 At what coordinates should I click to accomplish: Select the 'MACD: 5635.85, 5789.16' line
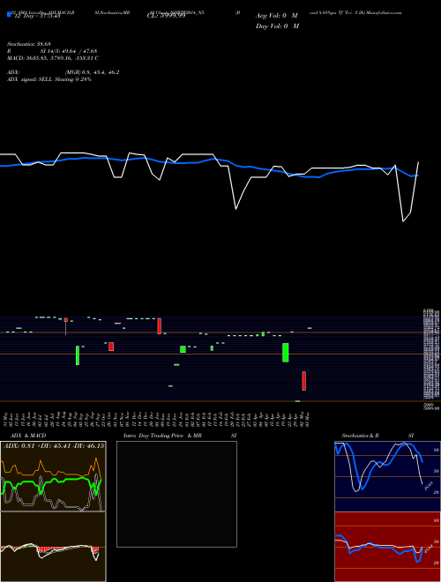(x=53, y=58)
